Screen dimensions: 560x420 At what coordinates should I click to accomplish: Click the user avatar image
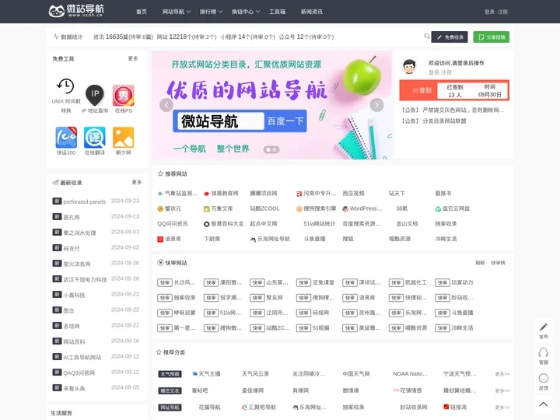(410, 66)
